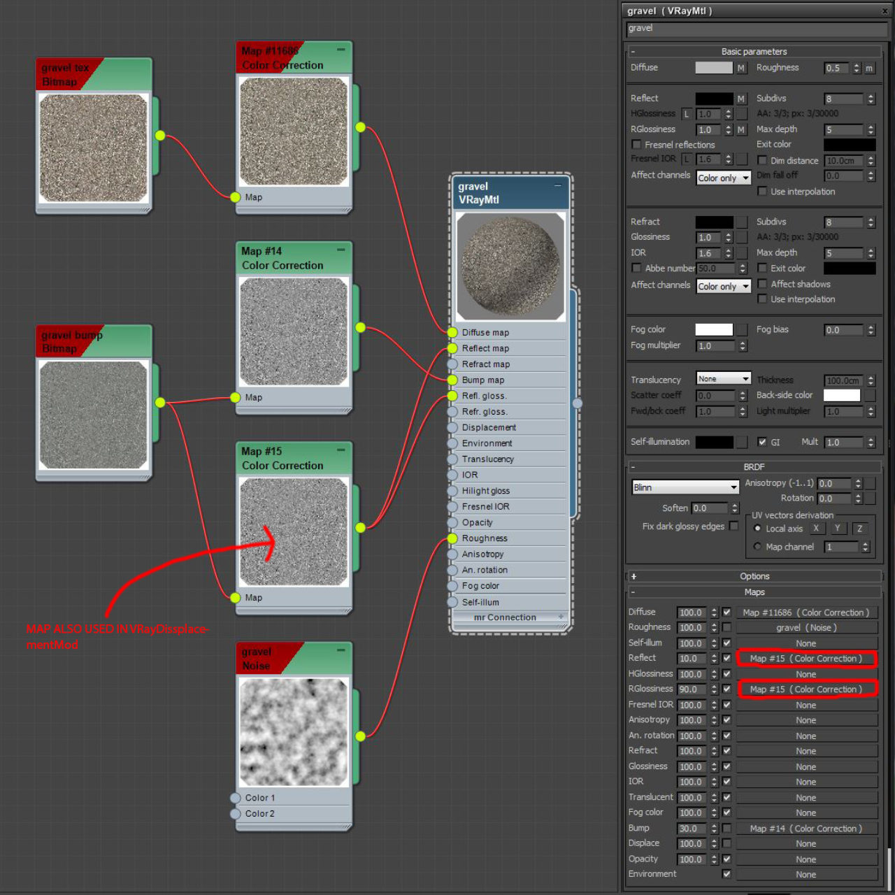
Task: Select the gravel tex Bitmap node thumbnail
Action: (x=94, y=148)
